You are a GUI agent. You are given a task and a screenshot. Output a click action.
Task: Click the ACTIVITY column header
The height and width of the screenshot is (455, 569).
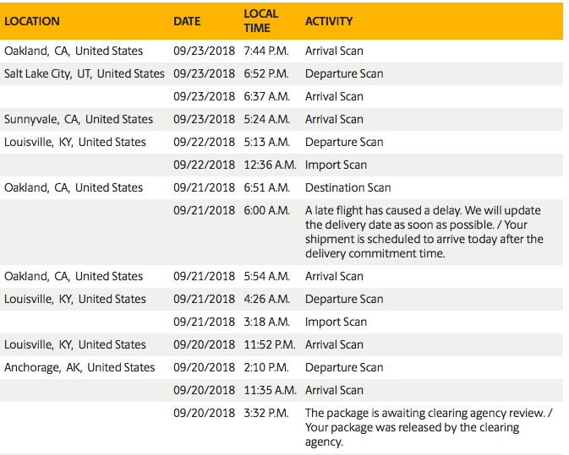[329, 21]
